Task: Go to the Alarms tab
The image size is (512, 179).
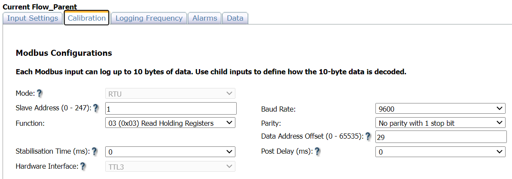Action: tap(204, 18)
